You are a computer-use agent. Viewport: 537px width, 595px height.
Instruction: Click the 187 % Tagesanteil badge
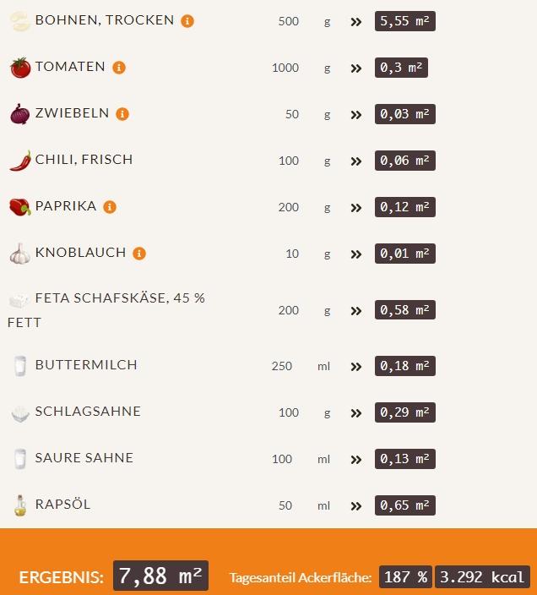[405, 577]
